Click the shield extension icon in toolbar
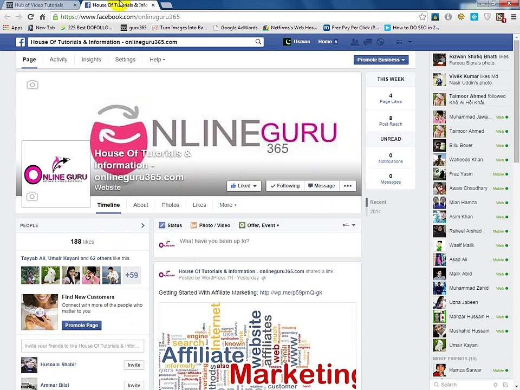520x390 pixels. [x=487, y=17]
